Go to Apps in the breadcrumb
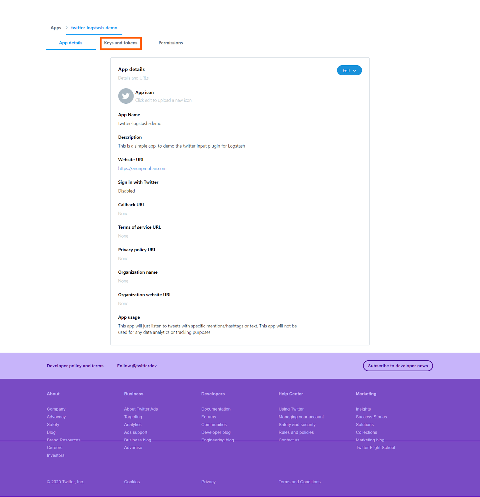 pos(56,28)
